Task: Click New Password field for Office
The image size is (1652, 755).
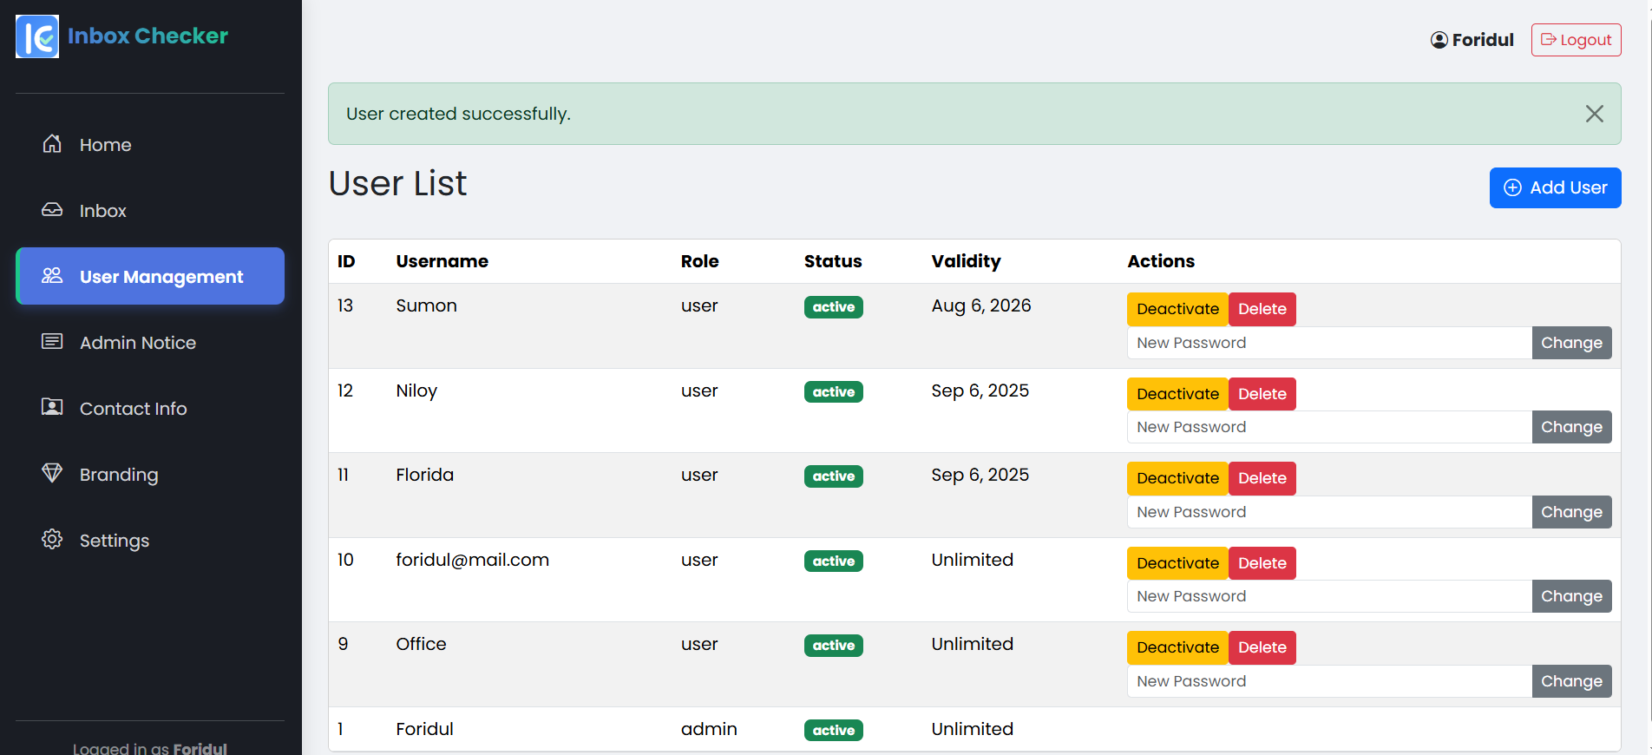Action: [1329, 681]
